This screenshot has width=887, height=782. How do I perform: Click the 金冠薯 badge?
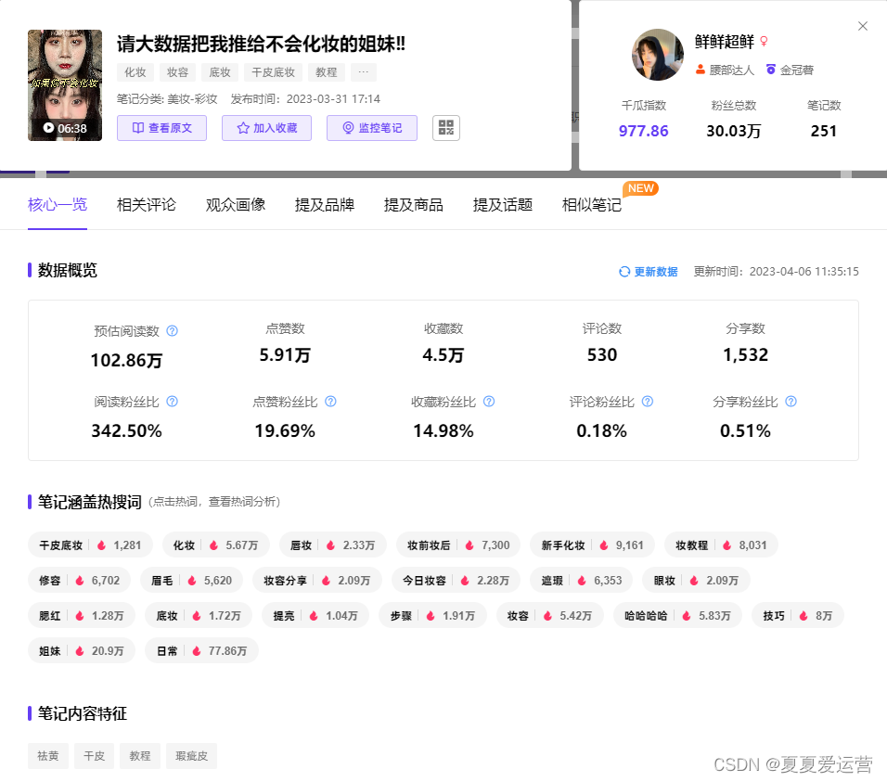point(790,71)
